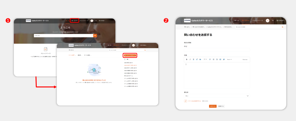The height and width of the screenshot is (121, 296).
Task: Switch editor to Plain text mode
Action: coord(245,59)
